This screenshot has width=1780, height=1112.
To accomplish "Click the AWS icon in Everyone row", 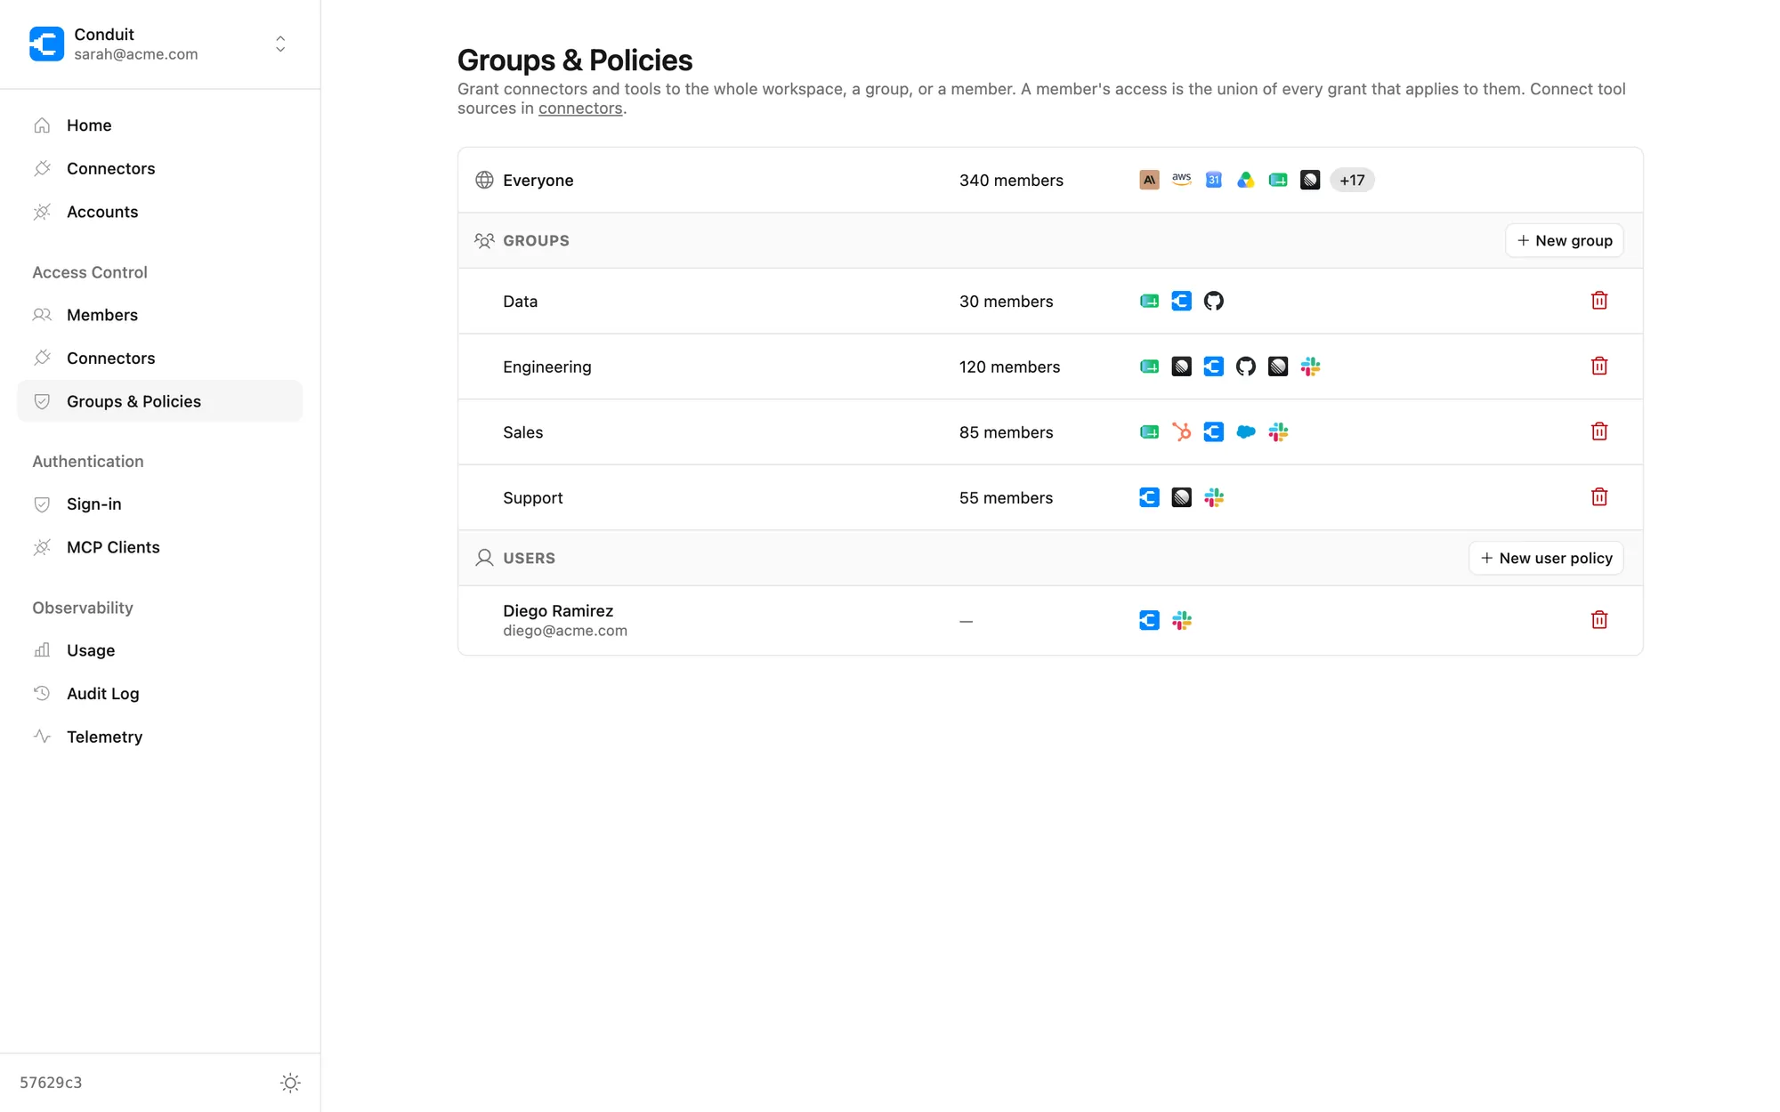I will (x=1182, y=180).
